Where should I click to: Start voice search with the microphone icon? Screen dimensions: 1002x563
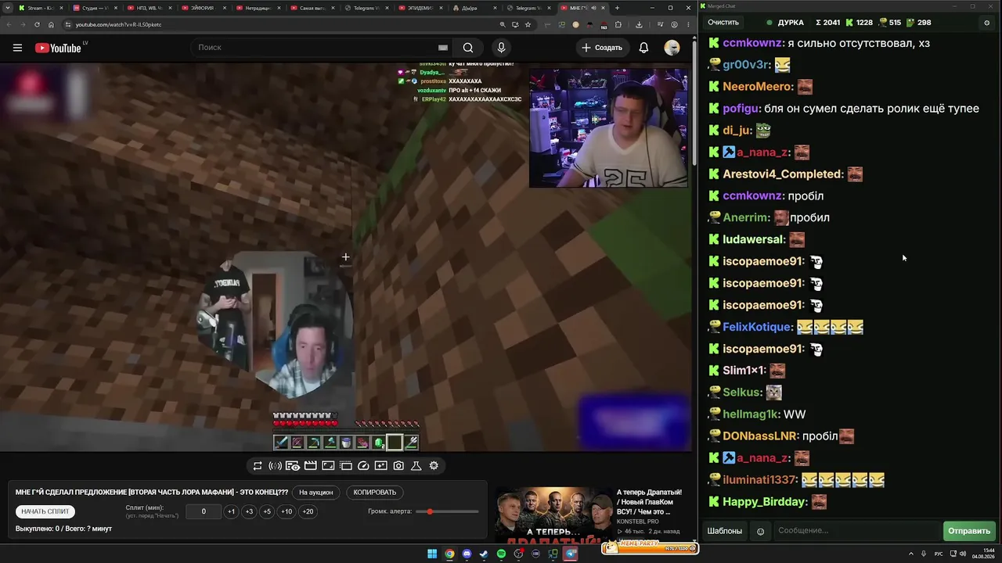pyautogui.click(x=502, y=48)
